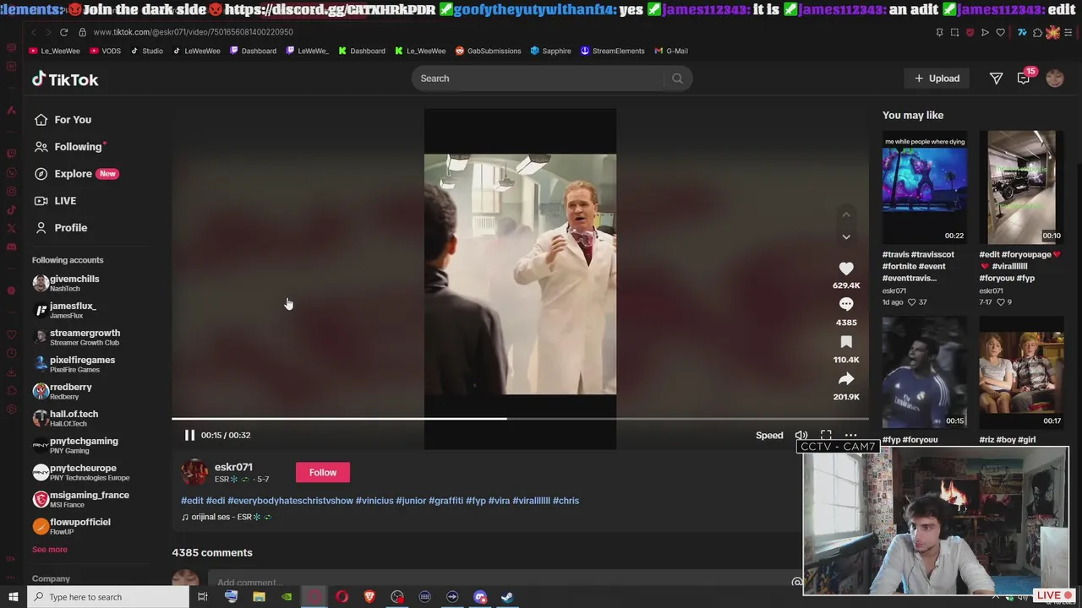The image size is (1082, 608).
Task: Open the Sapphire bookmark
Action: pyautogui.click(x=550, y=51)
